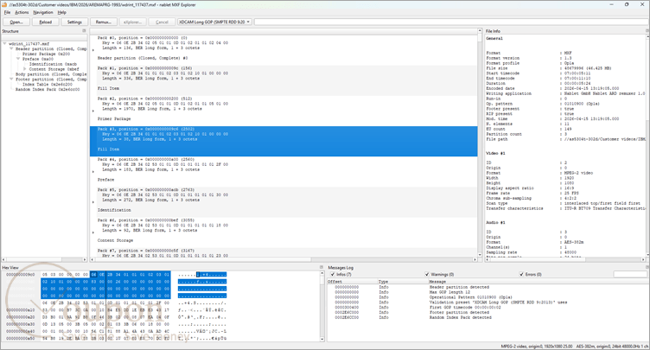Select the highlighted Pack #3 Fill Item entry
The height and width of the screenshot is (350, 650).
point(284,142)
